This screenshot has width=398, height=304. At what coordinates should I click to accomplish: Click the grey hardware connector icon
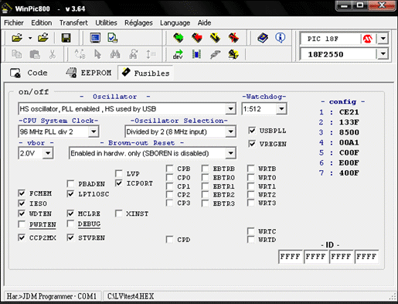(215, 54)
